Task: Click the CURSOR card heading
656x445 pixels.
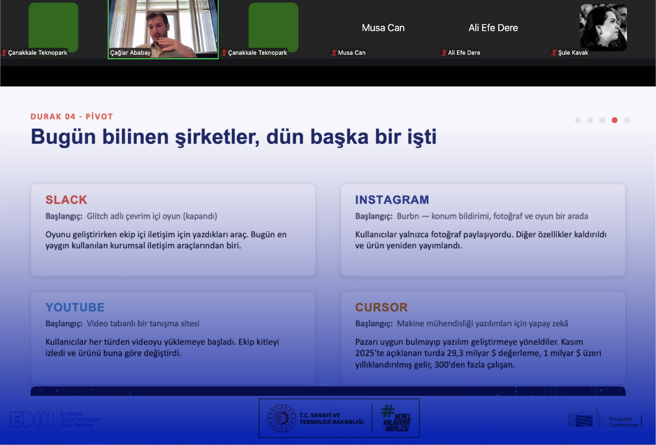Action: 381,307
